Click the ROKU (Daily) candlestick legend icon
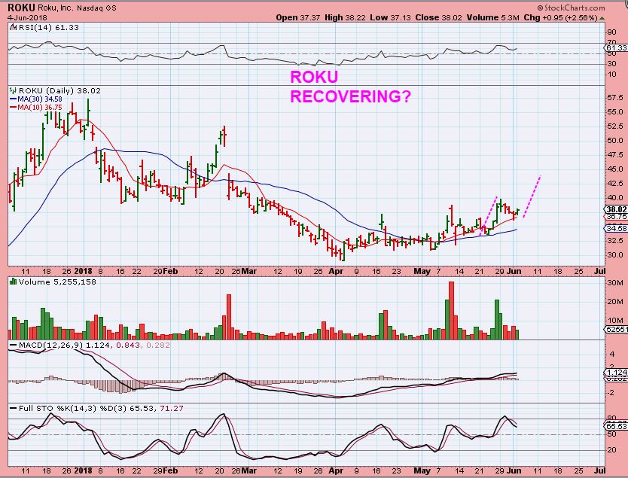 click(14, 91)
